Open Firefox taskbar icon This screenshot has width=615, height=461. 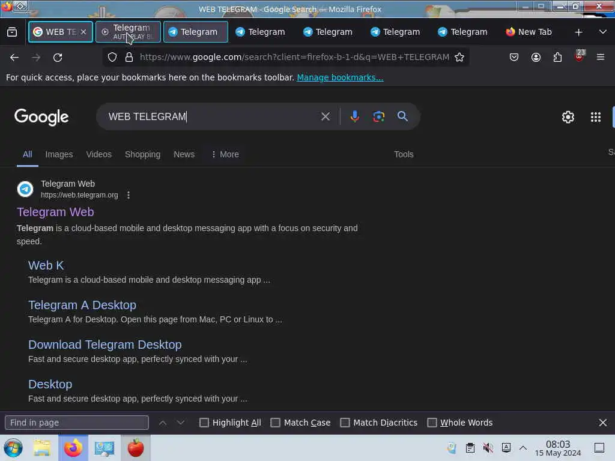pos(73,448)
